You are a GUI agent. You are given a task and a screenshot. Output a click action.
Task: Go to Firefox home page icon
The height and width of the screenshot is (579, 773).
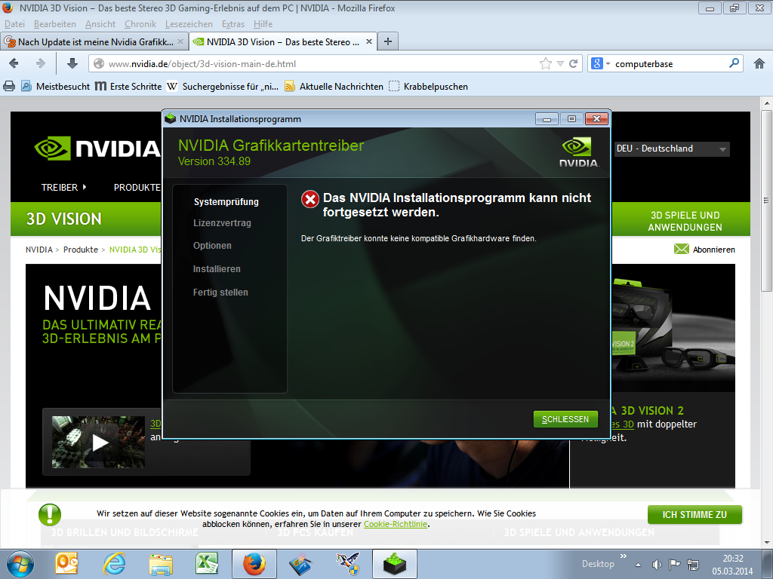click(x=759, y=63)
